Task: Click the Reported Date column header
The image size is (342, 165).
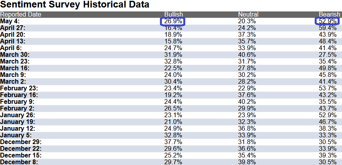Action: tap(21, 15)
